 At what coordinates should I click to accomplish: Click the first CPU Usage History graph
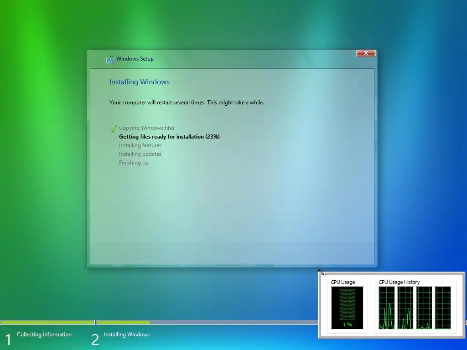click(387, 308)
